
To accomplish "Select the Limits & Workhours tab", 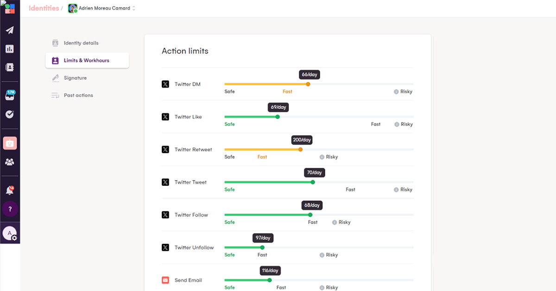I will 87,61.
